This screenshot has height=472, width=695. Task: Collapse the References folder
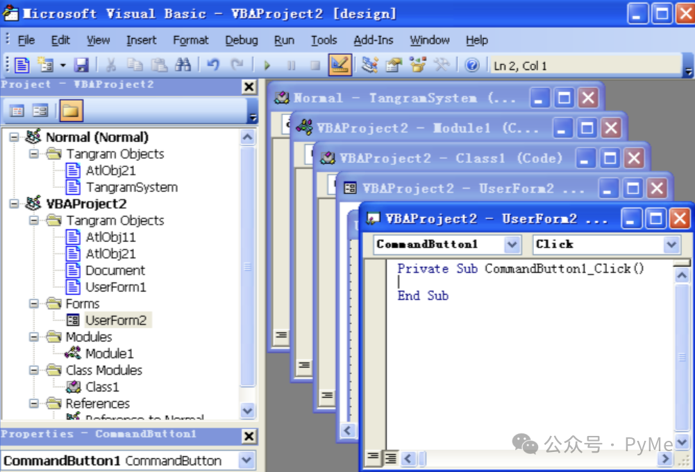tap(34, 403)
